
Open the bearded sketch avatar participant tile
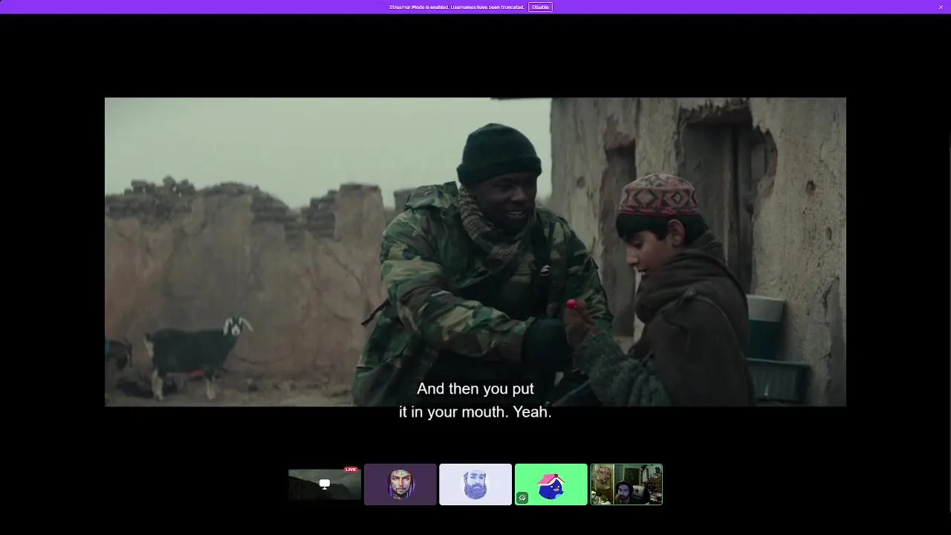tap(475, 484)
